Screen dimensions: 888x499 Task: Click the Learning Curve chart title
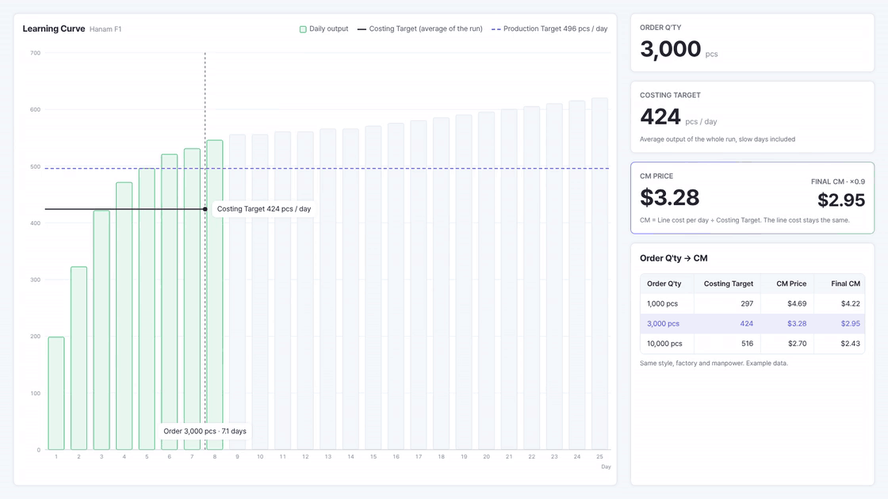54,29
